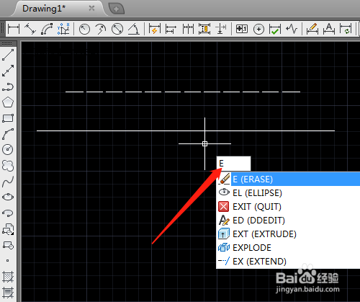The height and width of the screenshot is (302, 360).
Task: Close the Drawing1* tab
Action: click(91, 9)
